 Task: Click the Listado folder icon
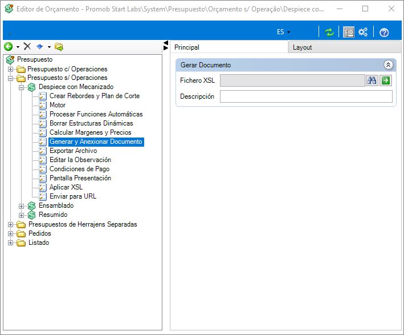(21, 243)
